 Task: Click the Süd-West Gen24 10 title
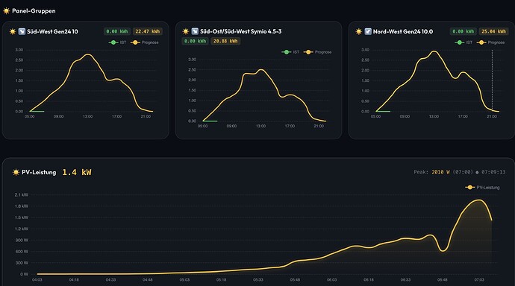(52, 31)
